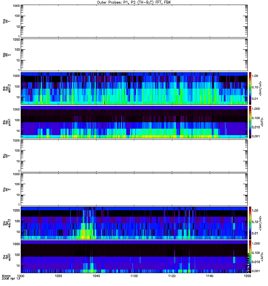Viewport: 268px width, 286px height.
Task: Click the '100' frequency tick on thc fbk edc12 panel
Action: coord(17,221)
